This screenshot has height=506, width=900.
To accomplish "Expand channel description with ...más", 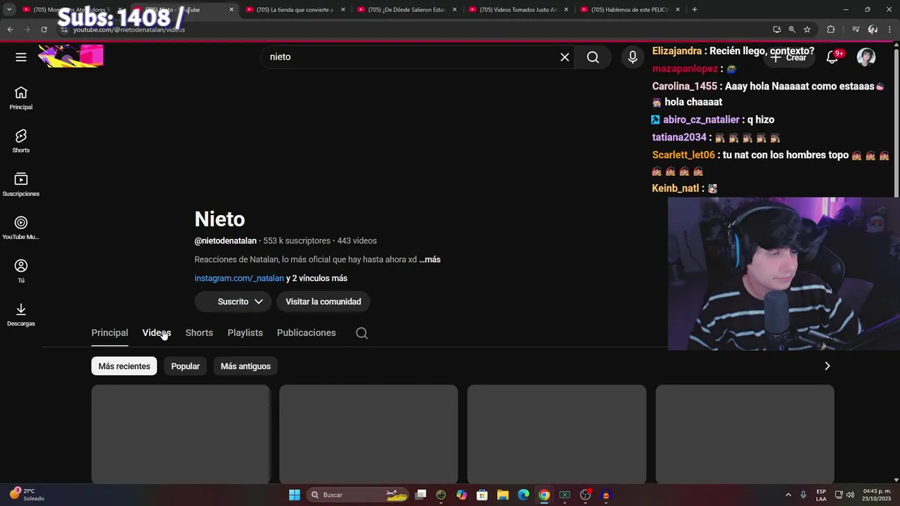I will [430, 259].
